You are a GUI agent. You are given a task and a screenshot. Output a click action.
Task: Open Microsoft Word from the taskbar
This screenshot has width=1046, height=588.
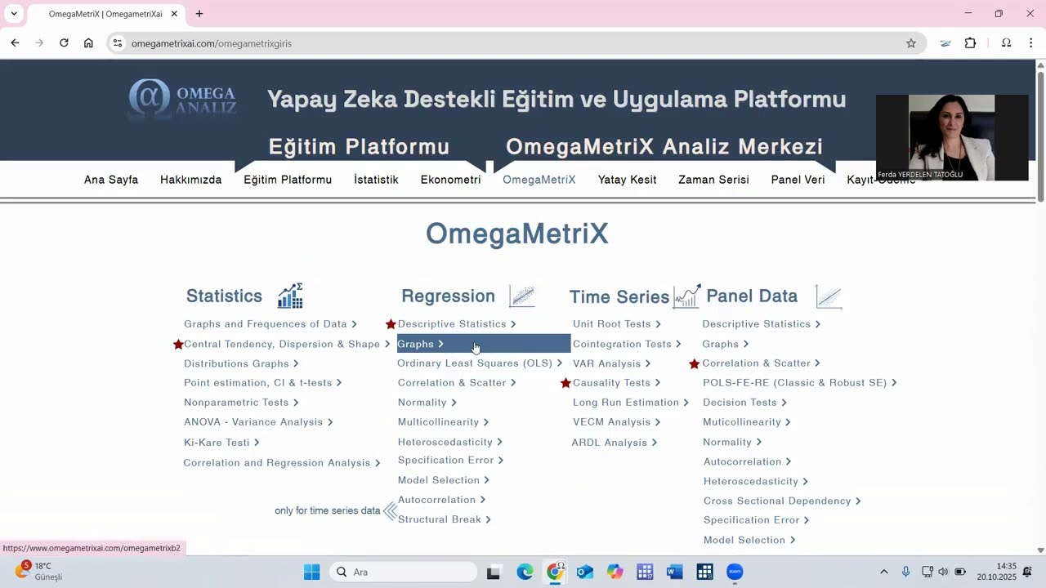(x=674, y=572)
